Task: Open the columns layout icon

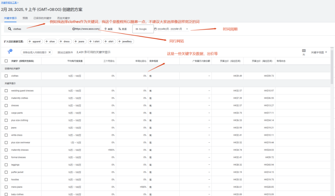Action: click(x=304, y=51)
